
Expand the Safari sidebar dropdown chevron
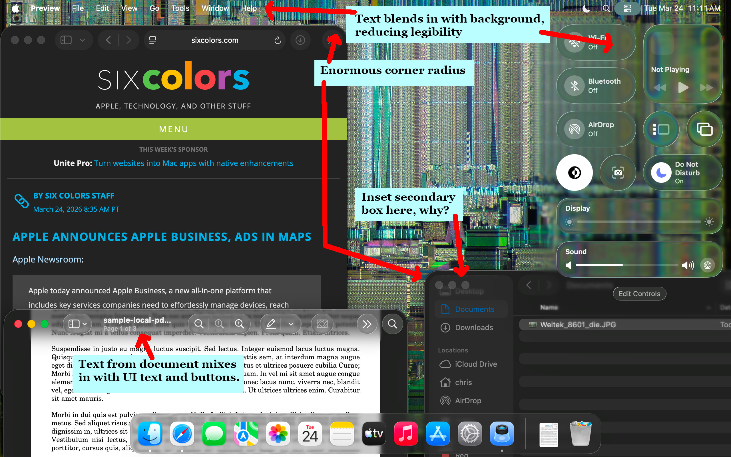83,40
